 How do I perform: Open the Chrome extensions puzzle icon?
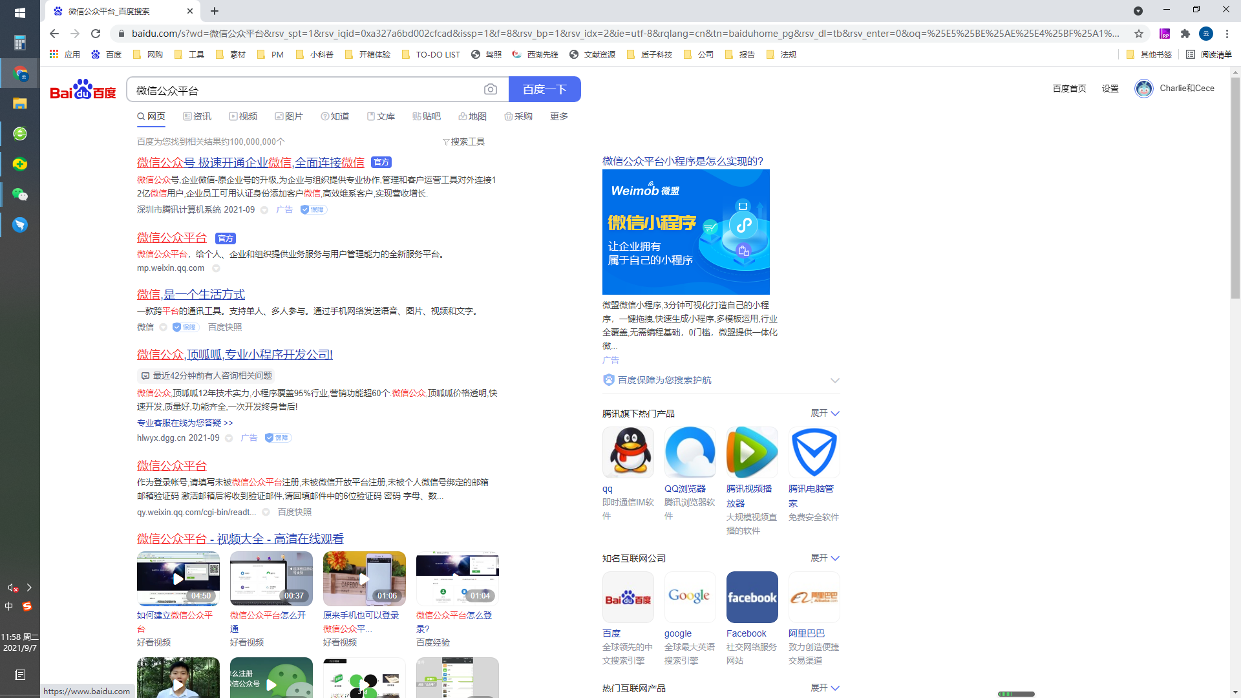point(1185,34)
